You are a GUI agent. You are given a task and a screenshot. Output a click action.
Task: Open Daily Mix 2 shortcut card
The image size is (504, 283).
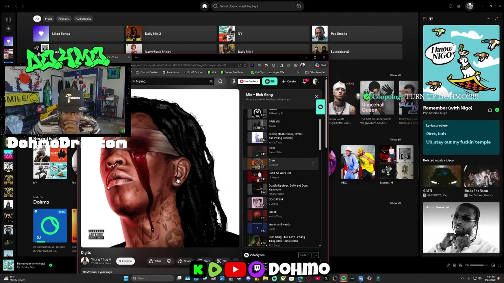pyautogui.click(x=171, y=34)
